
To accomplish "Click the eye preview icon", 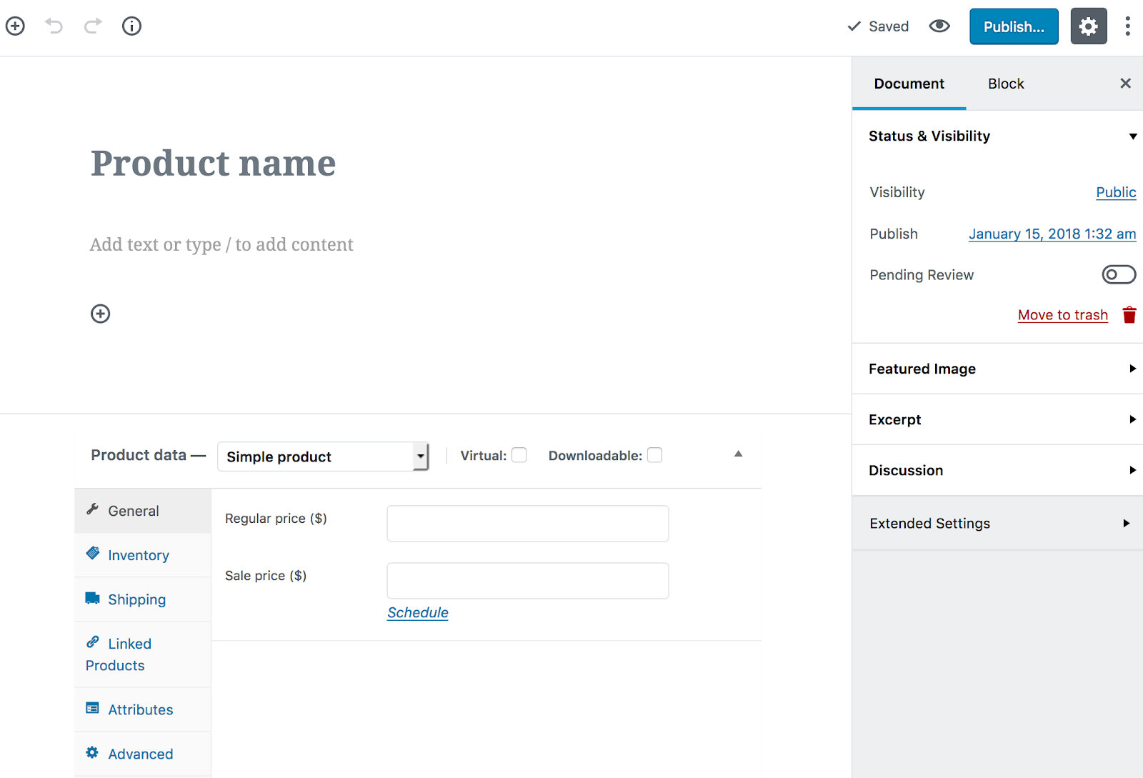I will [x=939, y=26].
